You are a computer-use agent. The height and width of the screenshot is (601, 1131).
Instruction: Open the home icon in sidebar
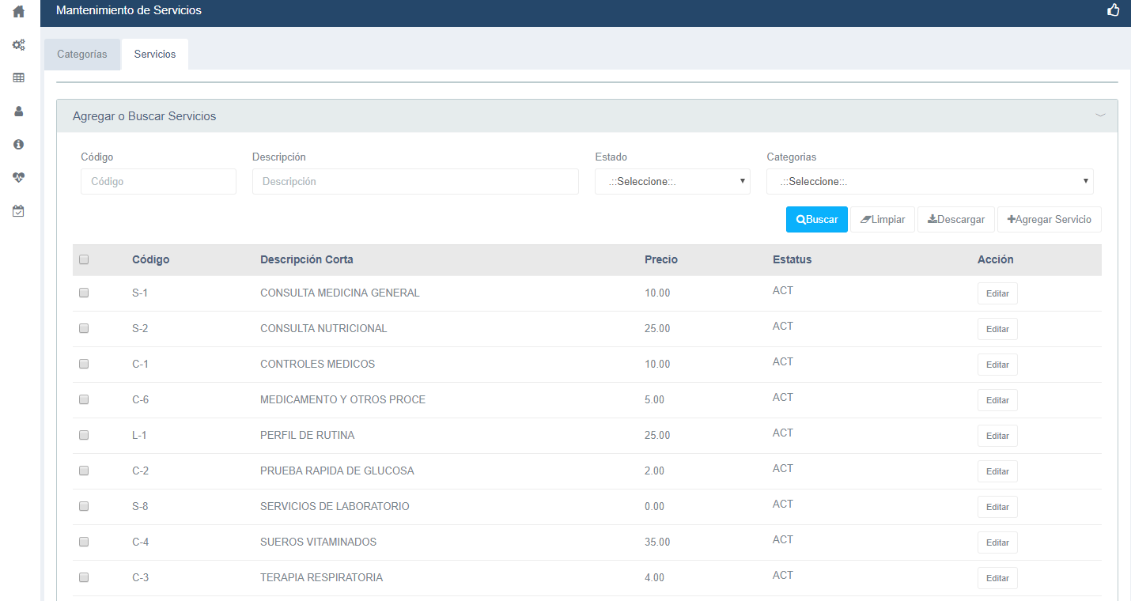pos(19,12)
